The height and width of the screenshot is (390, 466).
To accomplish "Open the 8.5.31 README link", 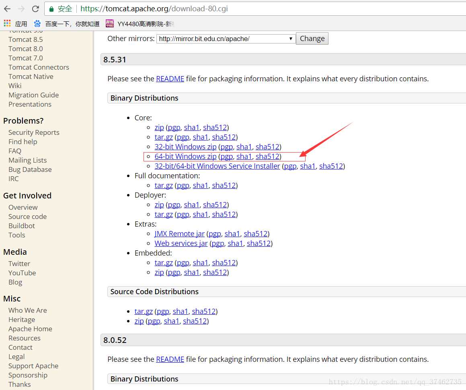I will [170, 79].
